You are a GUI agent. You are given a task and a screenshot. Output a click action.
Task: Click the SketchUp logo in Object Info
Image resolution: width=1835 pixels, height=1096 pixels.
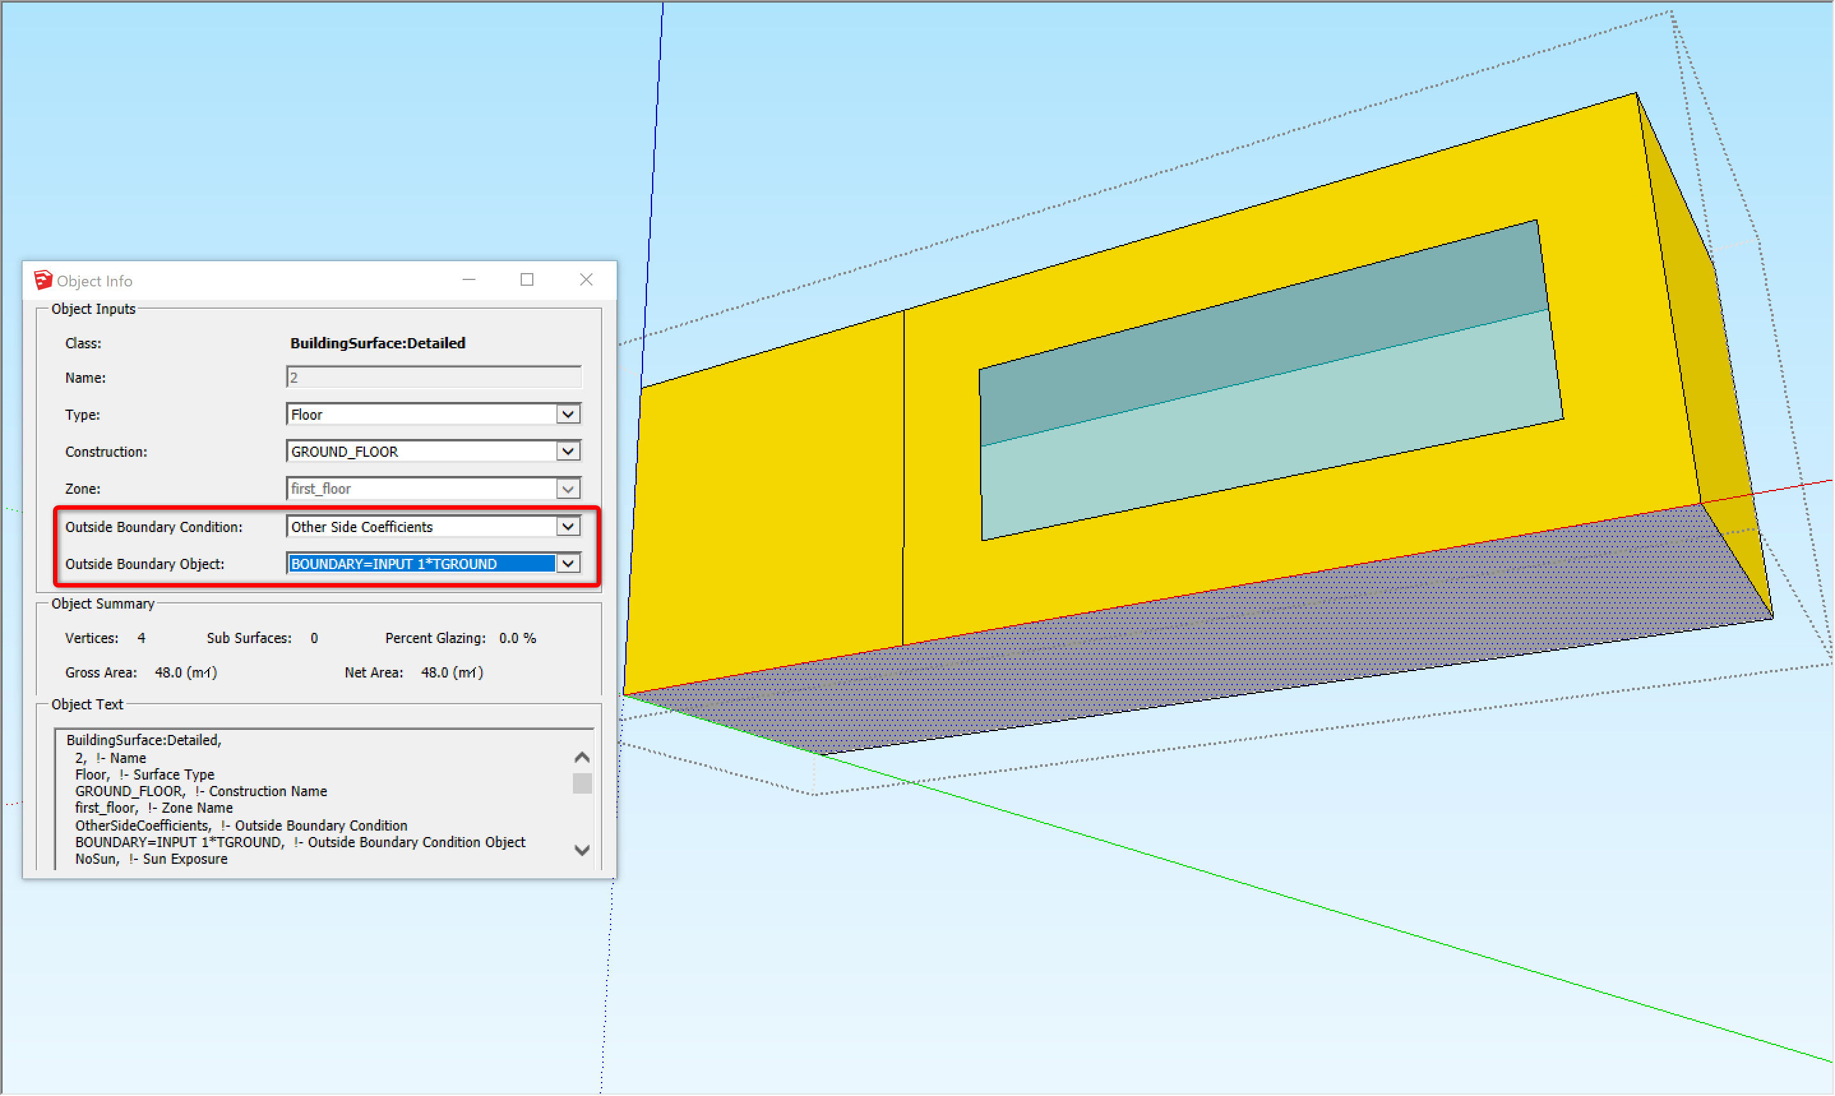[43, 281]
